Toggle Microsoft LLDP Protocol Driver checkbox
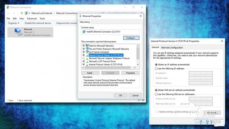Image resolution: width=229 pixels, height=129 pixels. pyautogui.click(x=84, y=61)
